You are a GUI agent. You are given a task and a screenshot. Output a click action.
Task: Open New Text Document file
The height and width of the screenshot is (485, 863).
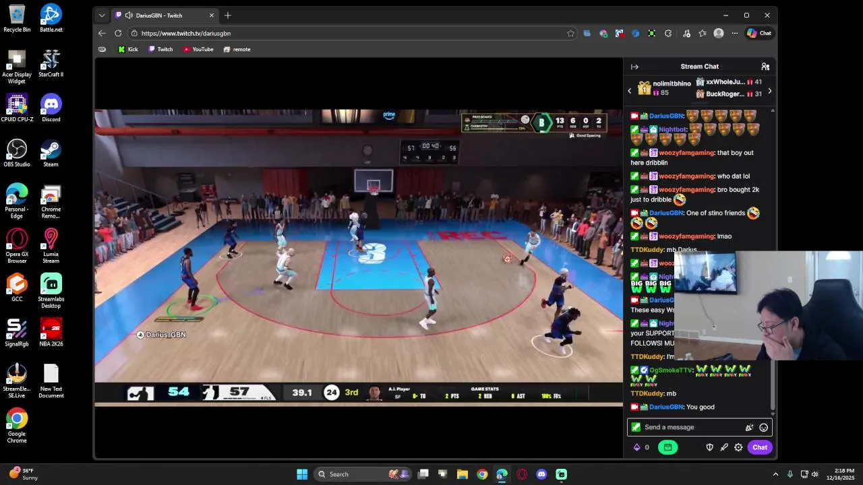[x=51, y=381]
